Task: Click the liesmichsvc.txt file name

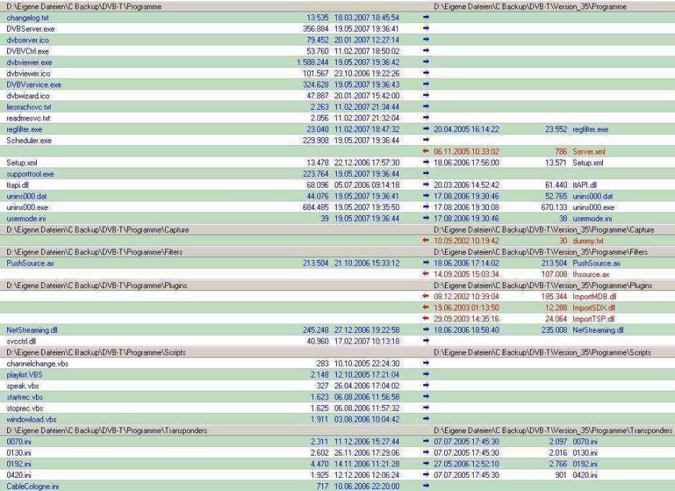Action: click(x=29, y=107)
